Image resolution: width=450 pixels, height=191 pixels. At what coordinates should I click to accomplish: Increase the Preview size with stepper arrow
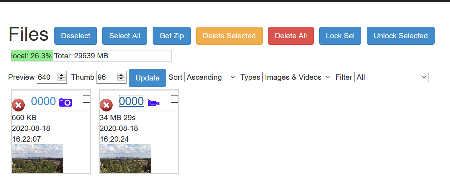[x=62, y=75]
